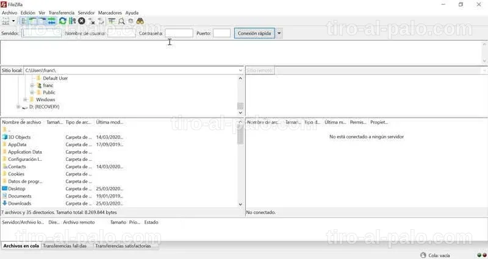Open the directory listing filters dialog icon
The width and height of the screenshot is (488, 259).
pos(112,21)
